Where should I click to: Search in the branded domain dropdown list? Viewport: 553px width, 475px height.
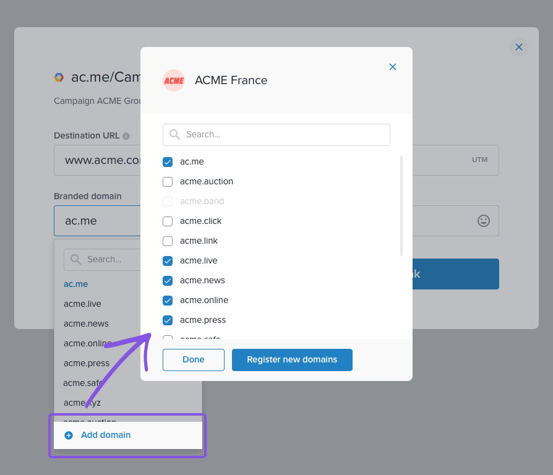point(102,260)
